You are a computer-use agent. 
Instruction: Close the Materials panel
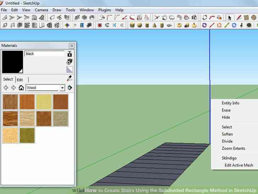[x=72, y=45]
